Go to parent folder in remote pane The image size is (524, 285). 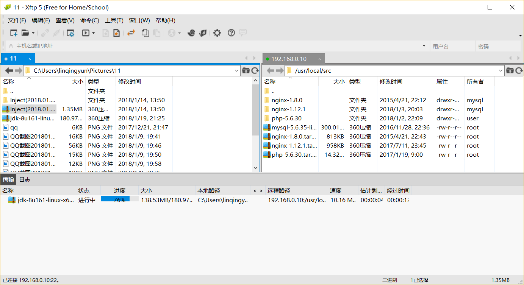(x=269, y=91)
